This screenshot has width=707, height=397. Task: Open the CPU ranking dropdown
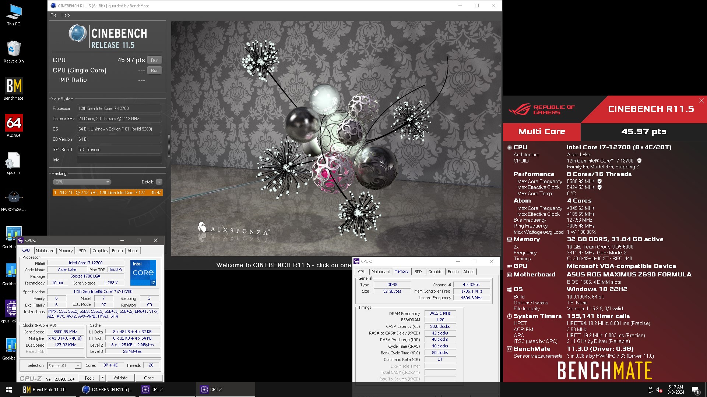pos(82,182)
